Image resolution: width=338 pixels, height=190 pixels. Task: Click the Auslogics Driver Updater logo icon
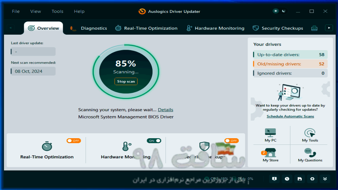tap(142, 12)
